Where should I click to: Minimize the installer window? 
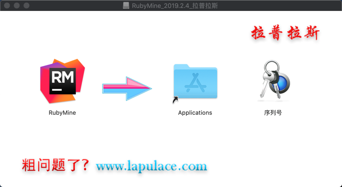pos(17,5)
